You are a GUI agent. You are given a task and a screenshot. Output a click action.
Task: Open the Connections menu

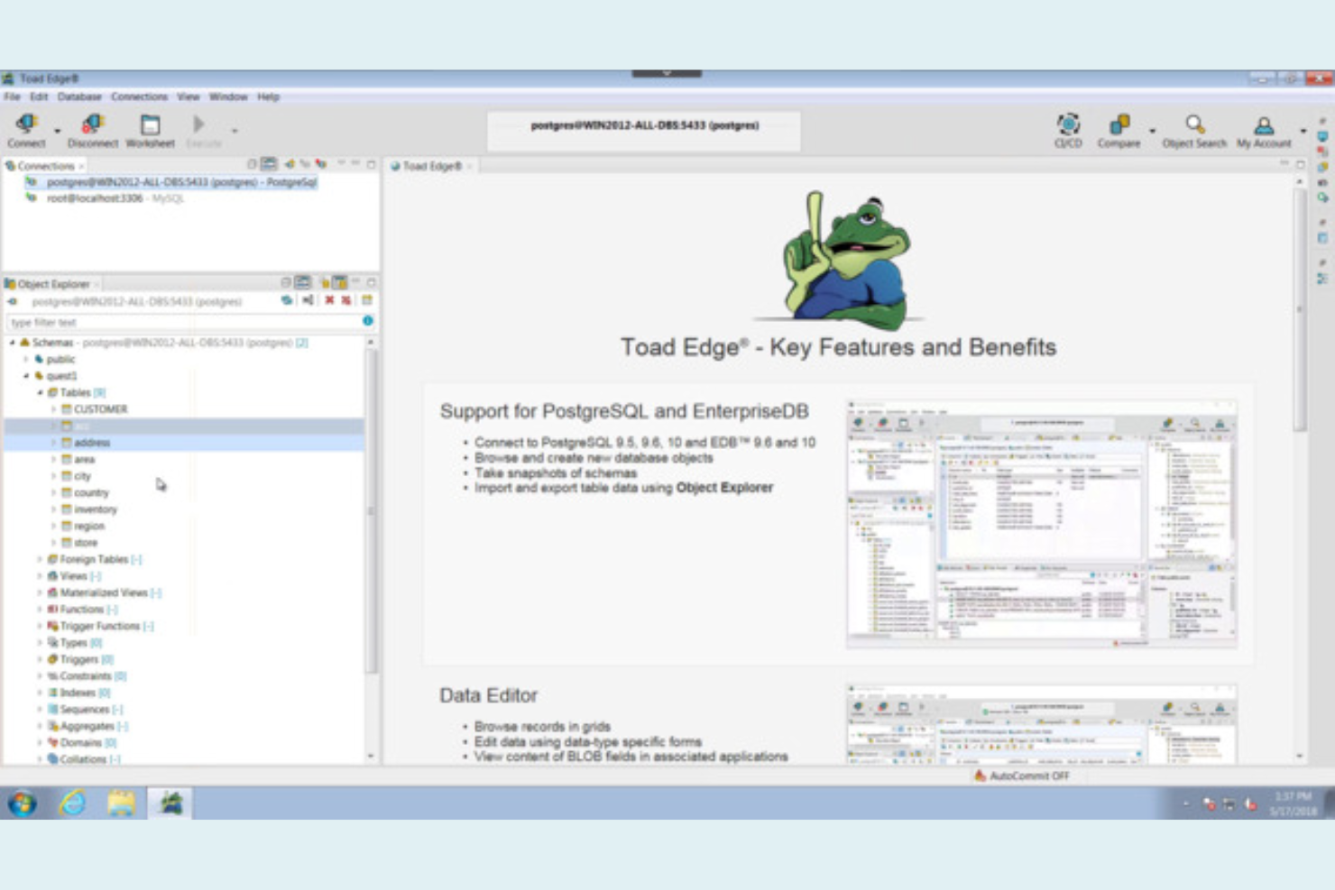(x=139, y=96)
